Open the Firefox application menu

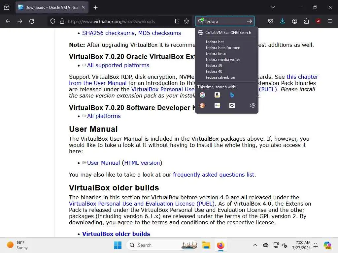pyautogui.click(x=330, y=21)
